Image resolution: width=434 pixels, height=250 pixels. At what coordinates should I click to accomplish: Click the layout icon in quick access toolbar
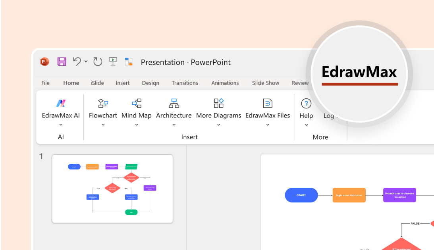128,62
